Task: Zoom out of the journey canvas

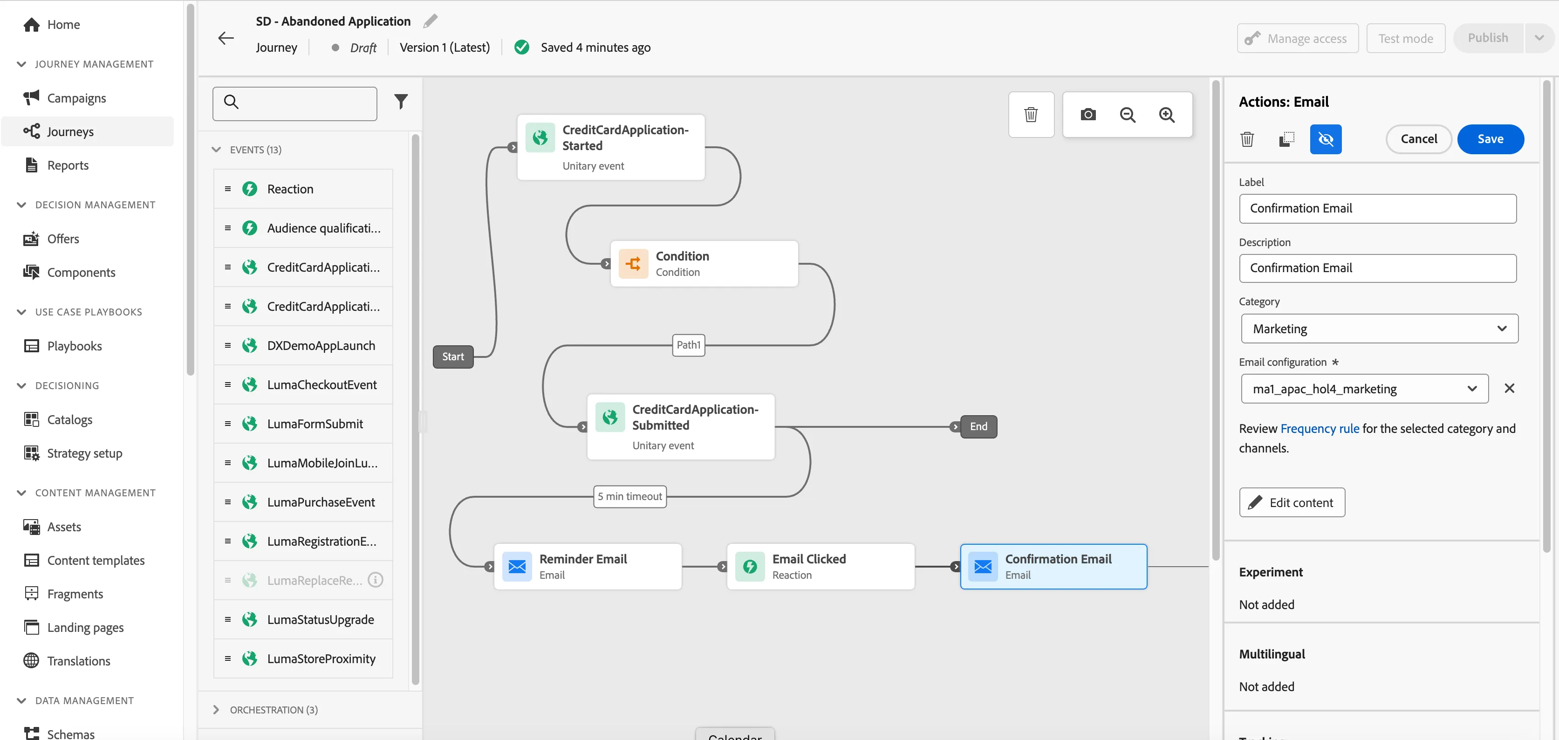Action: pos(1127,114)
